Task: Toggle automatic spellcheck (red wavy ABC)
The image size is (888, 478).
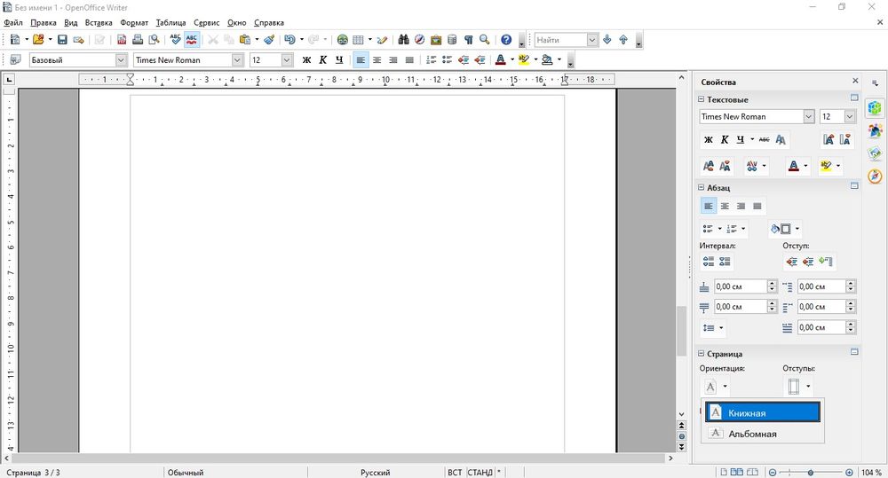Action: (x=192, y=40)
